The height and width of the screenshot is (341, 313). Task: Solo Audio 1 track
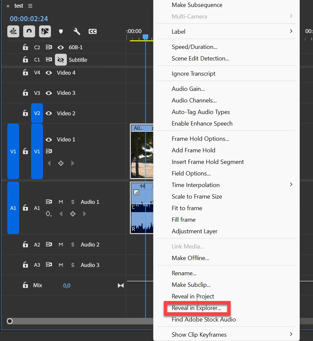point(73,202)
